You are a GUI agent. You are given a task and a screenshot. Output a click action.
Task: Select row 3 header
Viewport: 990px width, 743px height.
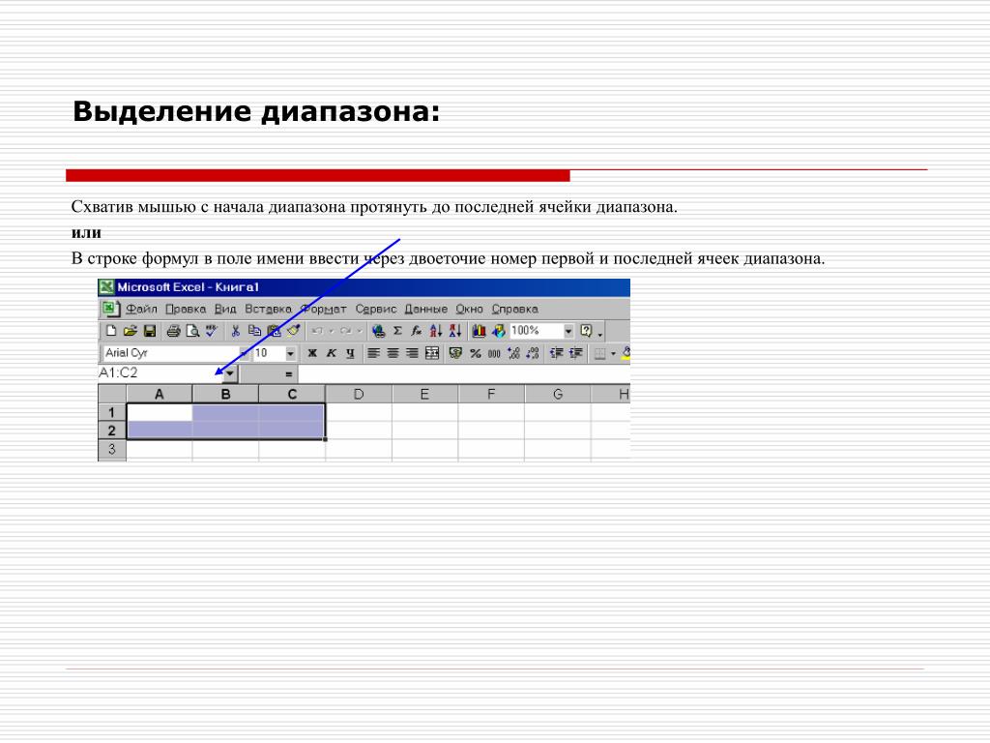112,449
